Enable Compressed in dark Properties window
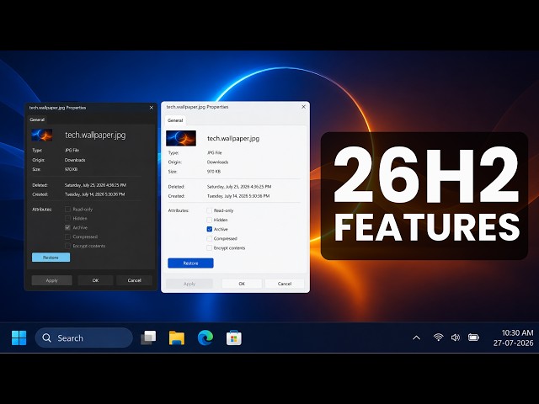Image resolution: width=539 pixels, height=404 pixels. (67, 237)
